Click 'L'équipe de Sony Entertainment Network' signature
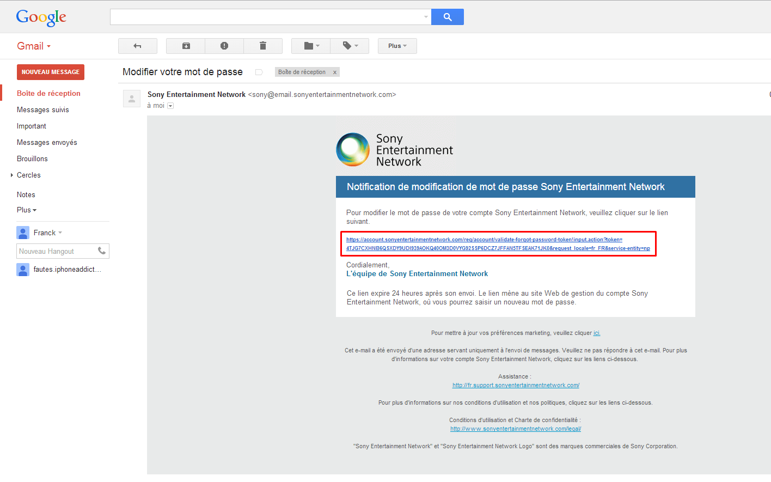The width and height of the screenshot is (771, 482). click(x=417, y=273)
